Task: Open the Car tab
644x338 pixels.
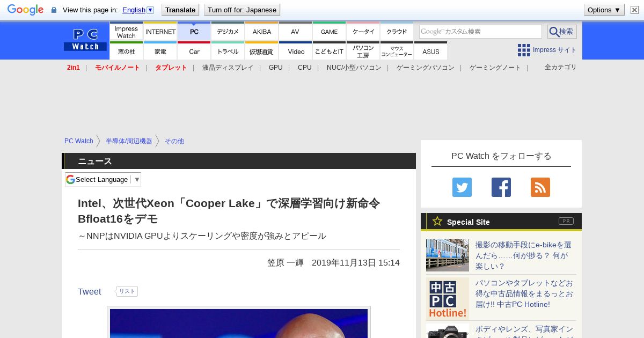Action: click(194, 51)
